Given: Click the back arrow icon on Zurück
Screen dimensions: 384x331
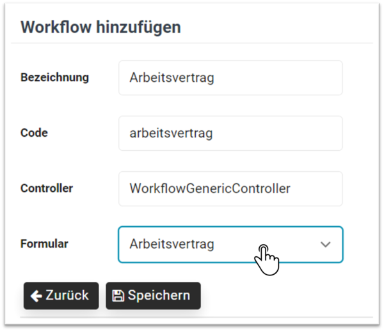Looking at the screenshot, I should click(36, 296).
